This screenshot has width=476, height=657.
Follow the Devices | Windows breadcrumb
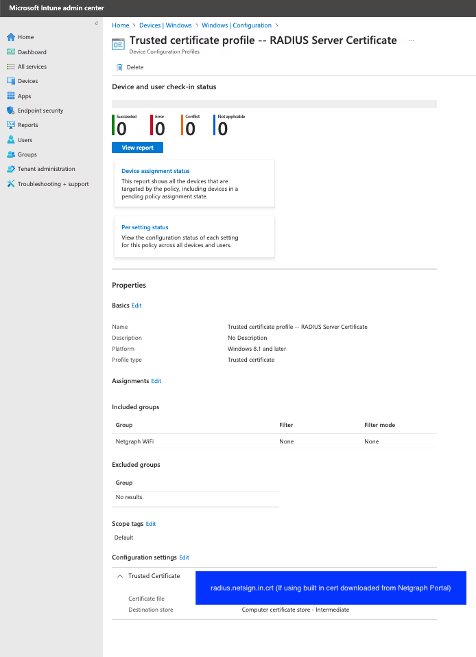(x=165, y=25)
